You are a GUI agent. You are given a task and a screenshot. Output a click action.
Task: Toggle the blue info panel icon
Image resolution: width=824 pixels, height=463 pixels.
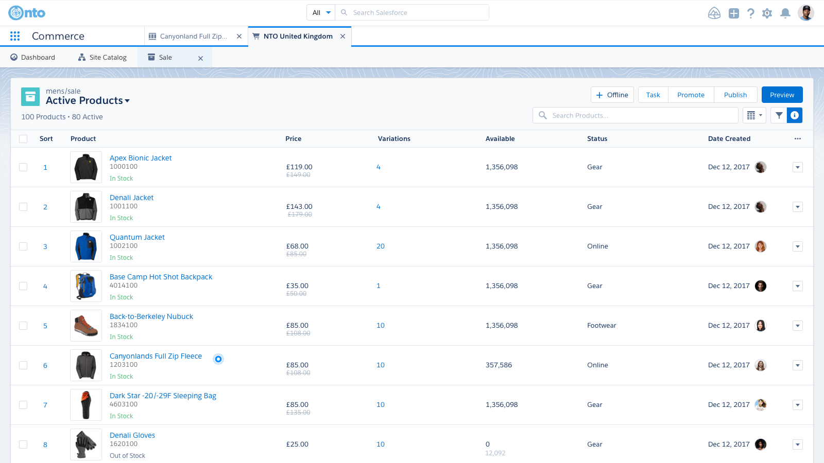795,115
